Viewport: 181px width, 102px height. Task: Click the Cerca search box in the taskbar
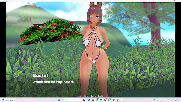click(72, 100)
